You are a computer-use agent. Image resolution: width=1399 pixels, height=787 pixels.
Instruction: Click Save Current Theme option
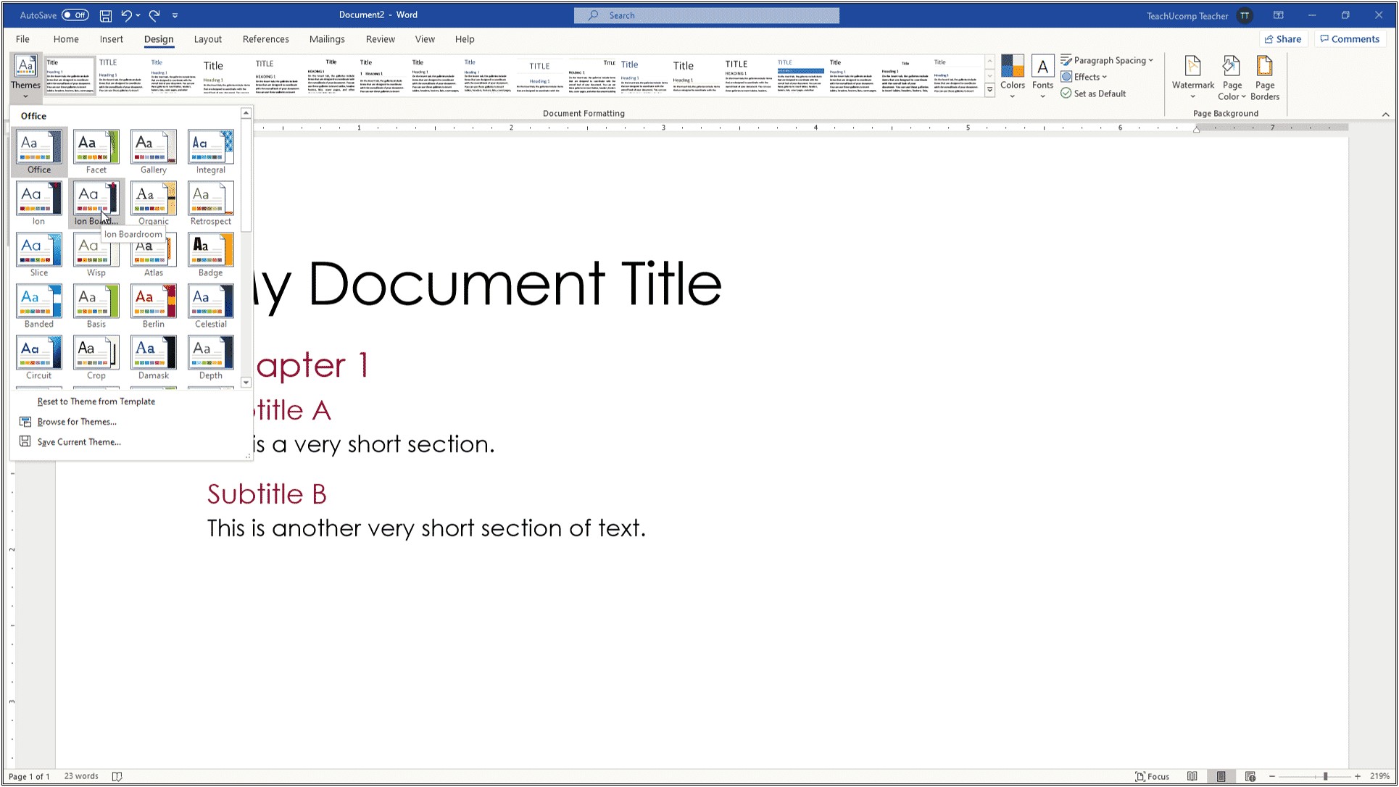pos(79,441)
